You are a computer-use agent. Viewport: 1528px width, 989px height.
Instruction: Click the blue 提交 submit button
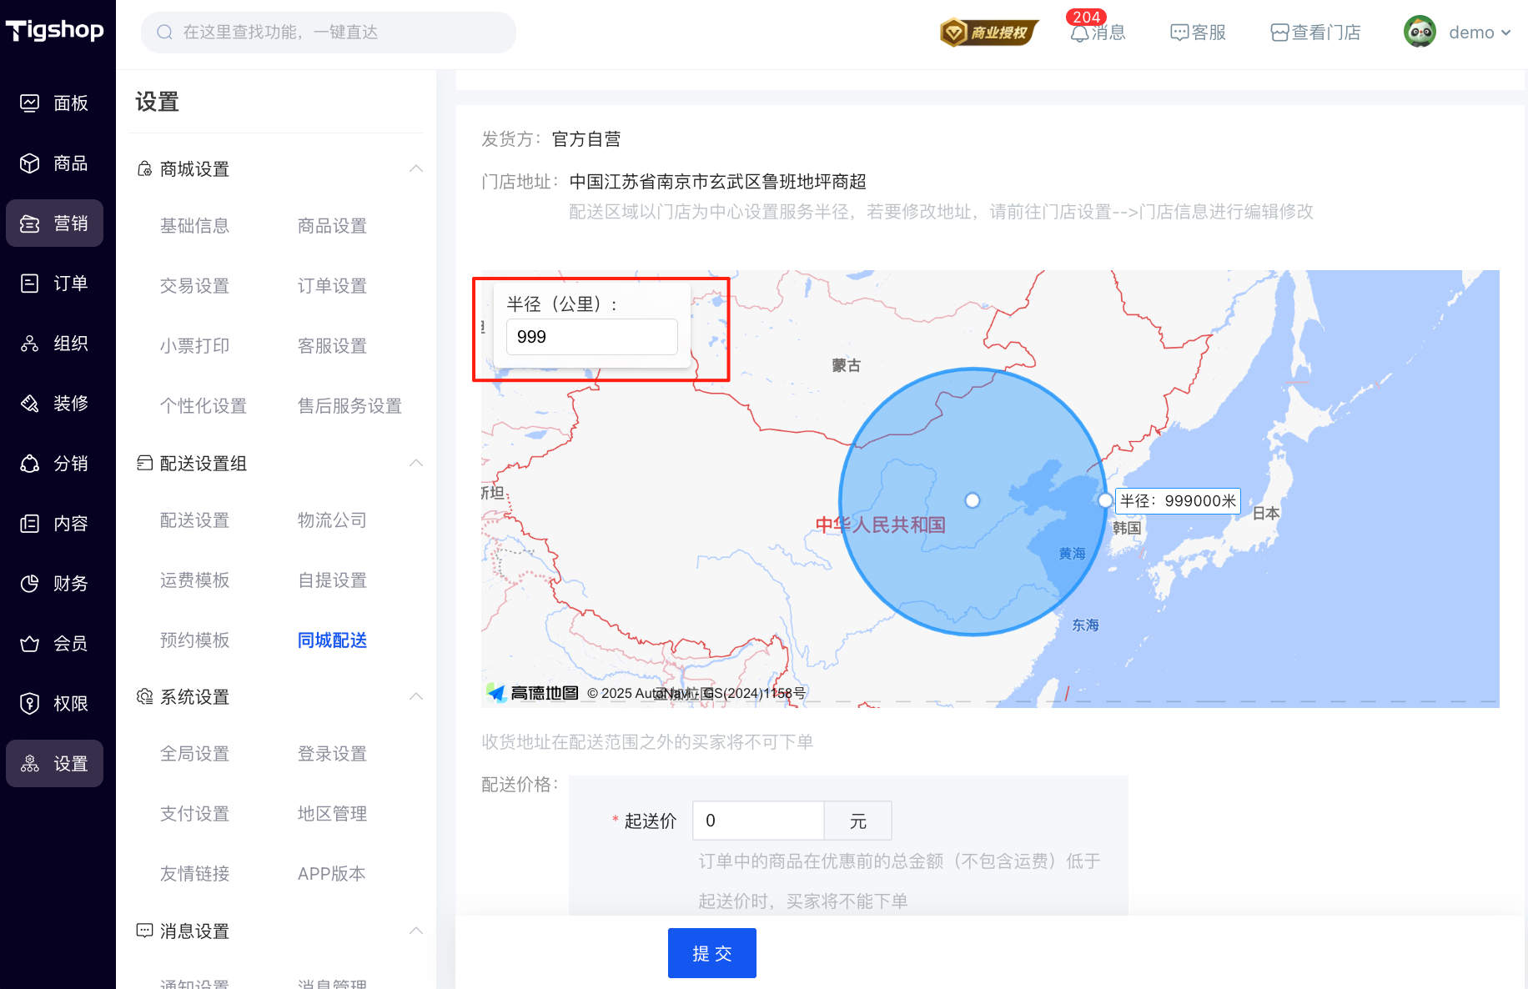click(x=711, y=953)
